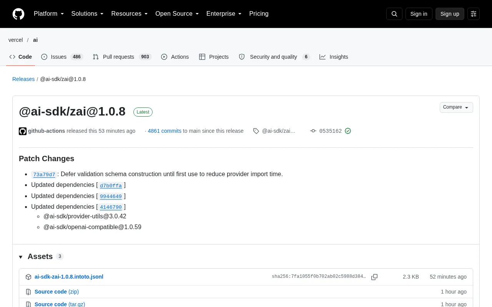Click the github-actions avatar icon

23,131
